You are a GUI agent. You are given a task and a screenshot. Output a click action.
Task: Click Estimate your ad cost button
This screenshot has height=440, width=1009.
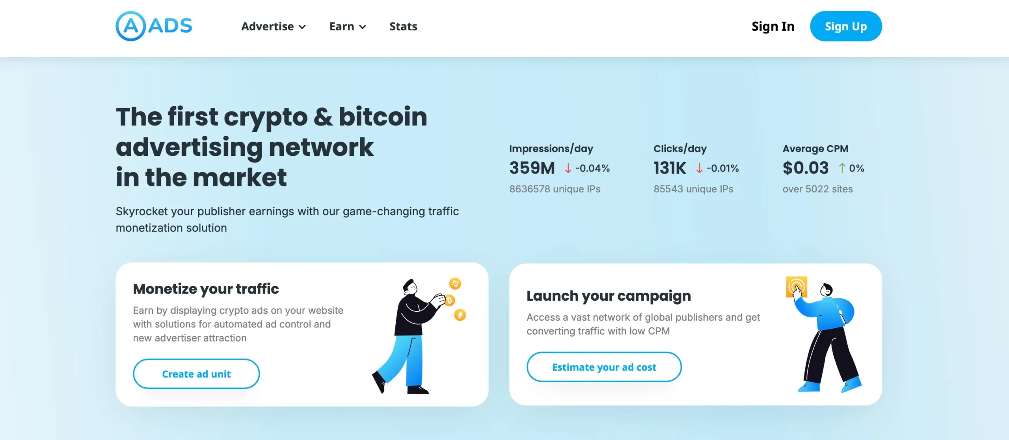tap(604, 367)
